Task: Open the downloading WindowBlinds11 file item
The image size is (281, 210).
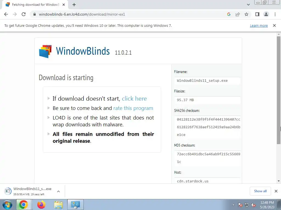Action: [x=29, y=191]
